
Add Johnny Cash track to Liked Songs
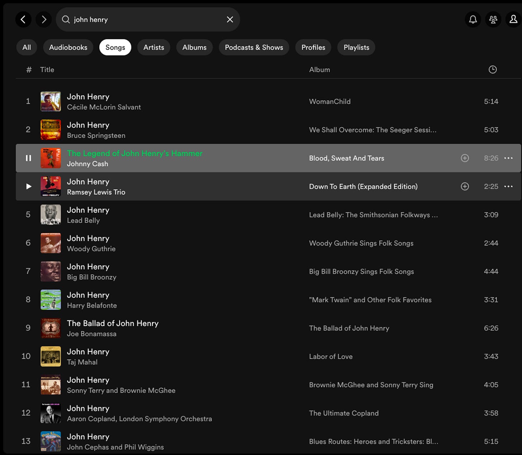(465, 158)
